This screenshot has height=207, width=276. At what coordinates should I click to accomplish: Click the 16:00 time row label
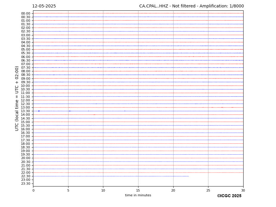point(26,129)
